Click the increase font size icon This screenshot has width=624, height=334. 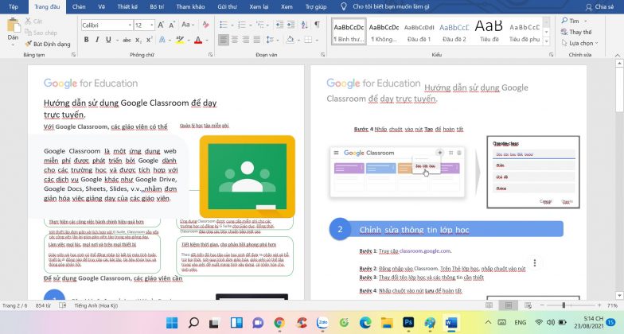click(x=162, y=25)
